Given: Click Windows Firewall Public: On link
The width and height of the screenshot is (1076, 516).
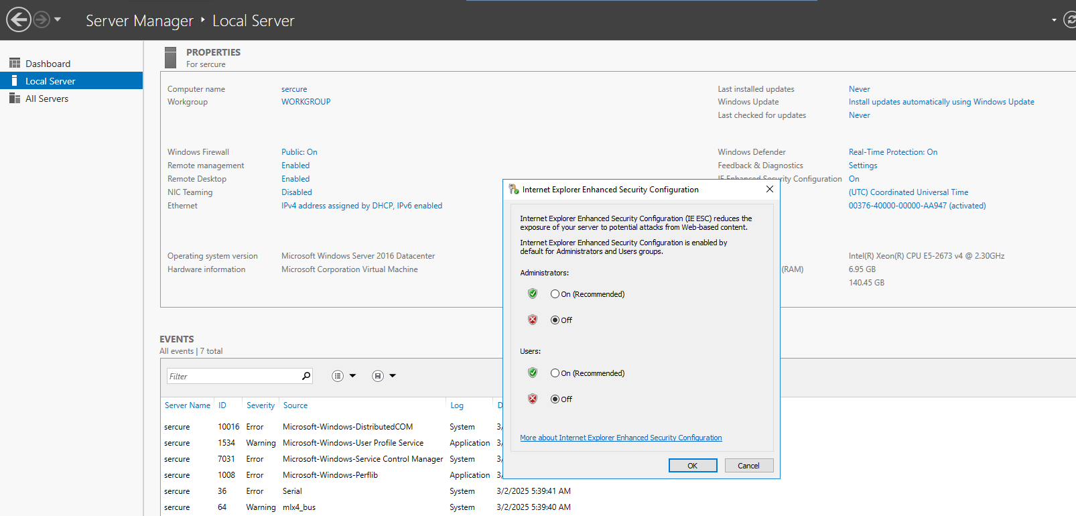Looking at the screenshot, I should pos(299,152).
